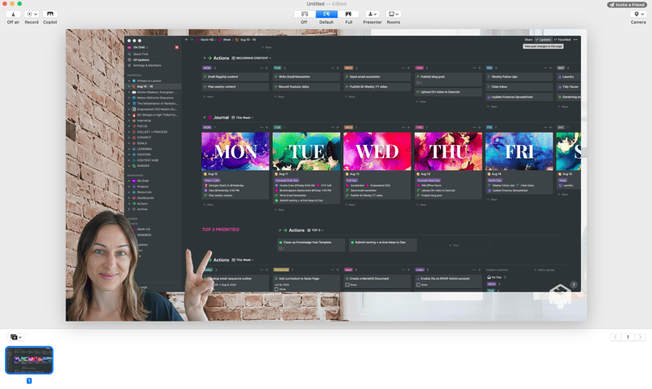Open the Update Finances Spreadsheet card
Image resolution: width=652 pixels, height=389 pixels.
point(519,97)
